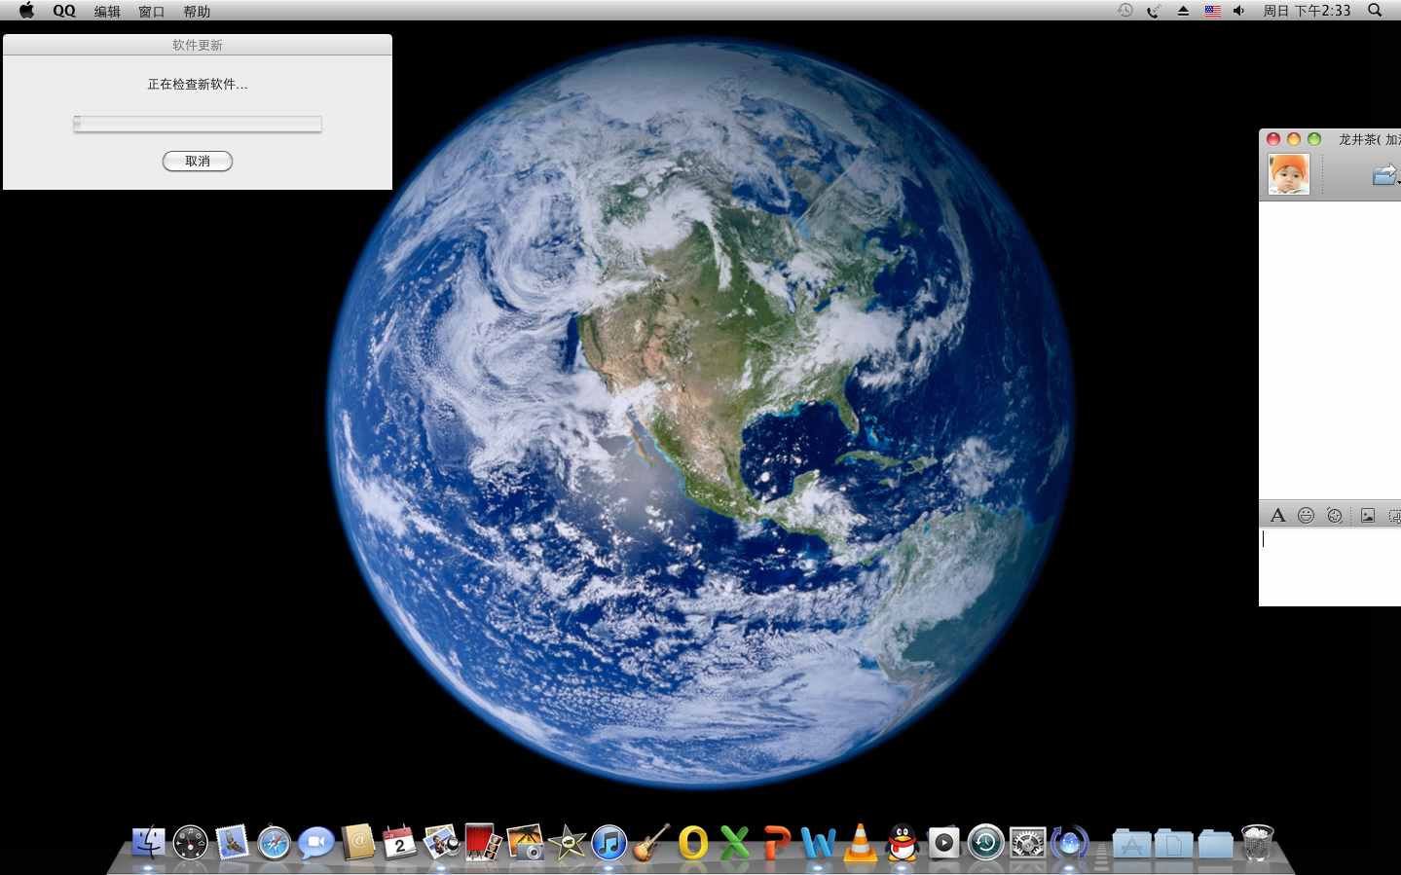This screenshot has width=1401, height=875.
Task: Open the volume control in menu bar
Action: [1238, 11]
